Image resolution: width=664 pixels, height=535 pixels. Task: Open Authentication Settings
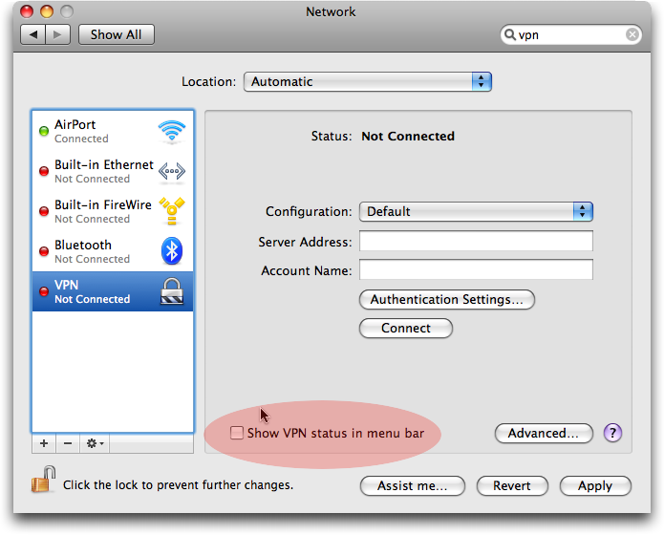click(x=447, y=299)
